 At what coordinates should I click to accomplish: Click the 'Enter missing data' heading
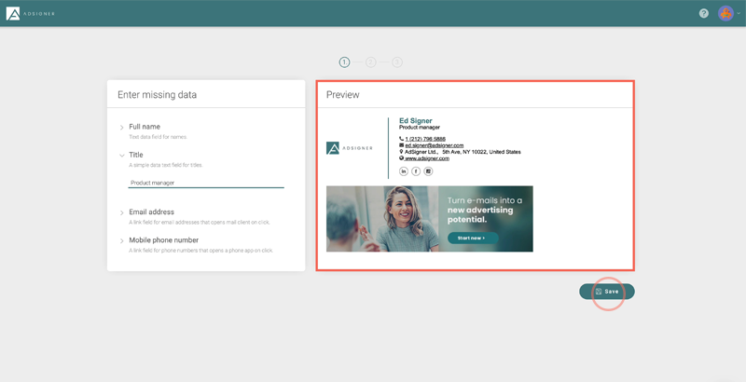[157, 94]
